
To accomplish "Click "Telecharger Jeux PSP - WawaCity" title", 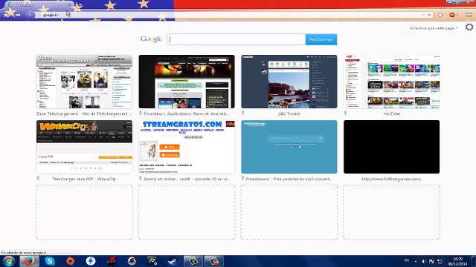I will click(84, 179).
